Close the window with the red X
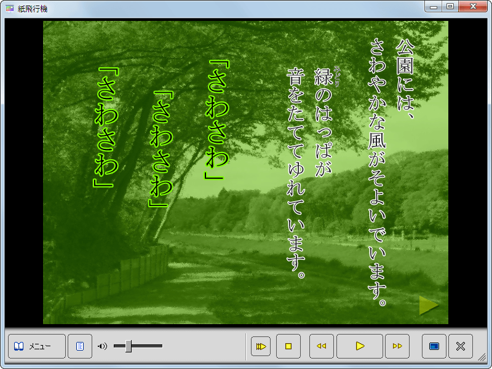 (x=474, y=7)
